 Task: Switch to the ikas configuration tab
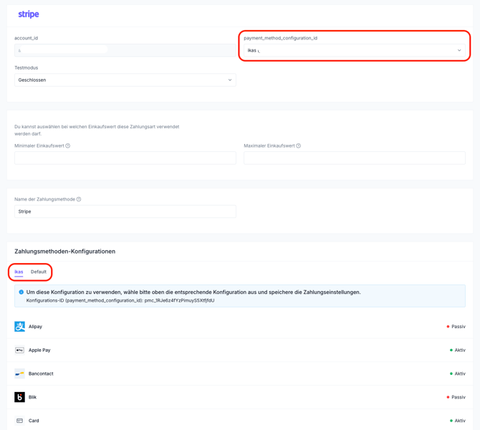coord(19,272)
